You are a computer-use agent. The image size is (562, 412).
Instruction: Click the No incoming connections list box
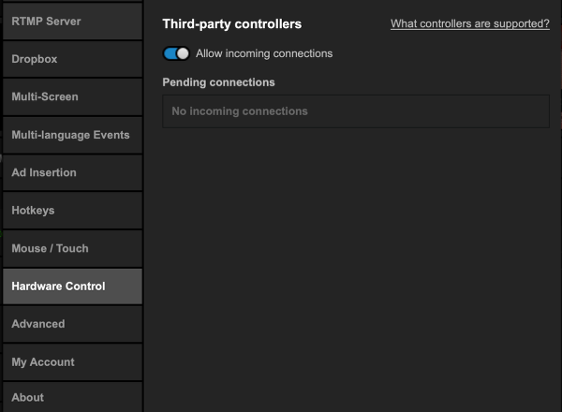356,111
